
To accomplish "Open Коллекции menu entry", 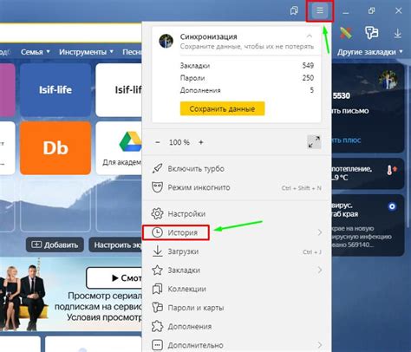I will pyautogui.click(x=237, y=289).
